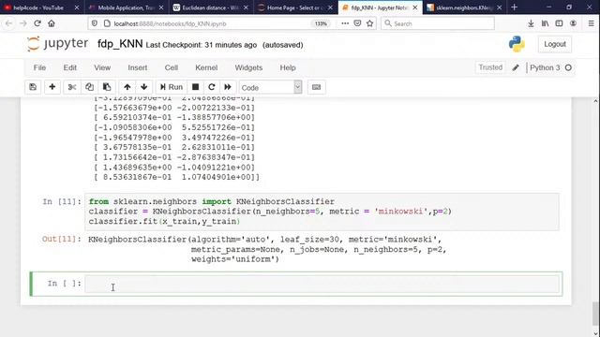Open page actions three-dot menu

coord(345,23)
